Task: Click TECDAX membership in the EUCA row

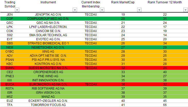Action: [91, 84]
